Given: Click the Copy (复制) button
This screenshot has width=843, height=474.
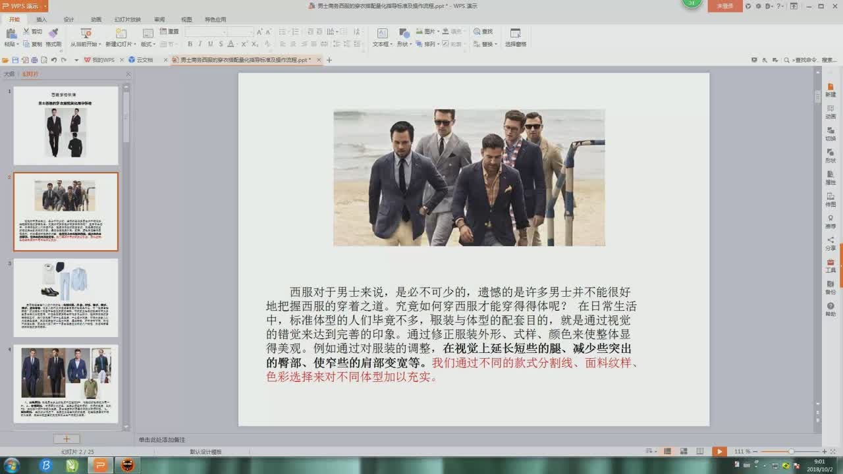Looking at the screenshot, I should 32,44.
